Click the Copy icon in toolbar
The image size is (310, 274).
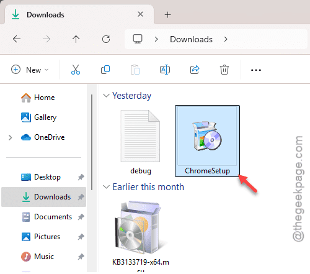pos(105,70)
